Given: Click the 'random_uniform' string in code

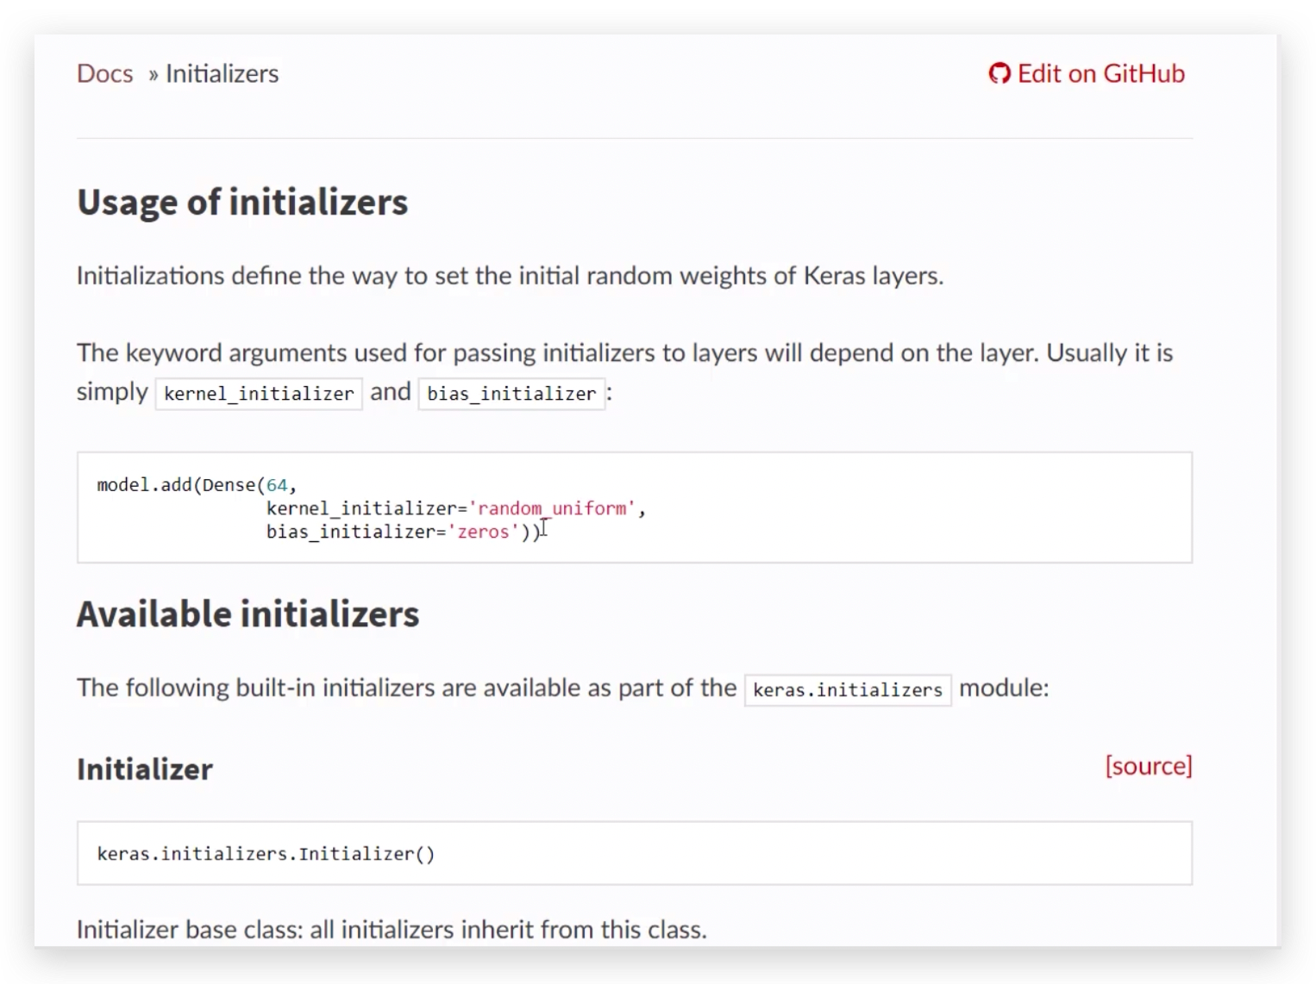Looking at the screenshot, I should tap(552, 508).
